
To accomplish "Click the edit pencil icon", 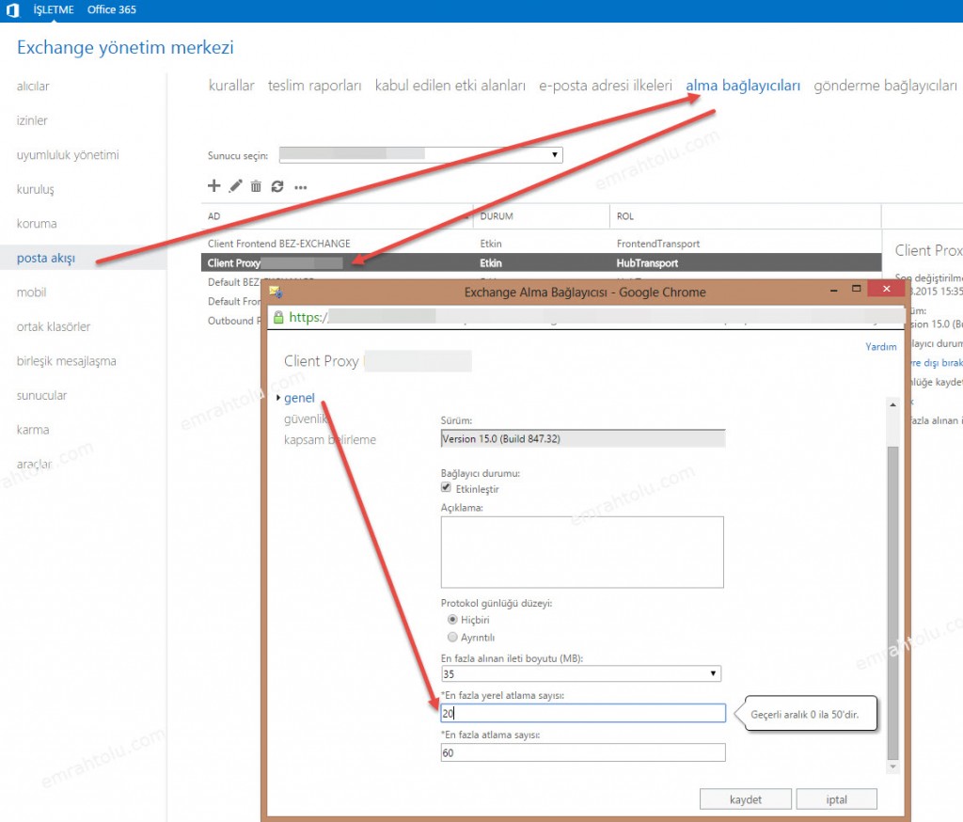I will [235, 186].
